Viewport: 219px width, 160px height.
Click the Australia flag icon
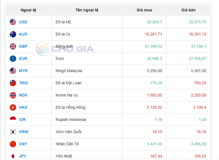(13, 34)
